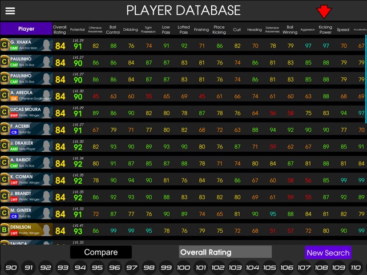Open M. Ginter player row name
The width and height of the screenshot is (367, 275).
coord(21,211)
